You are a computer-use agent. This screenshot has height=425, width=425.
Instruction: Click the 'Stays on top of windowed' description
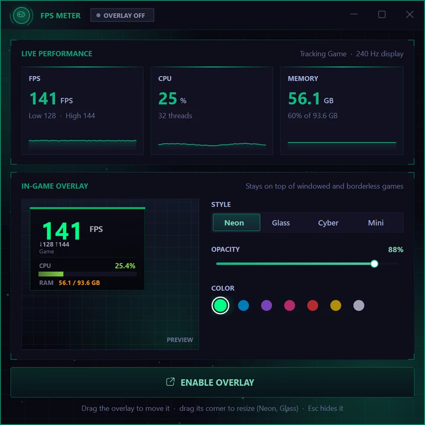[324, 186]
